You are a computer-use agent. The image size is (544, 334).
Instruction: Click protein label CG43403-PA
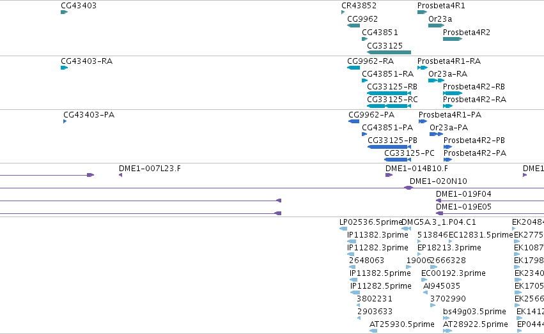point(89,115)
